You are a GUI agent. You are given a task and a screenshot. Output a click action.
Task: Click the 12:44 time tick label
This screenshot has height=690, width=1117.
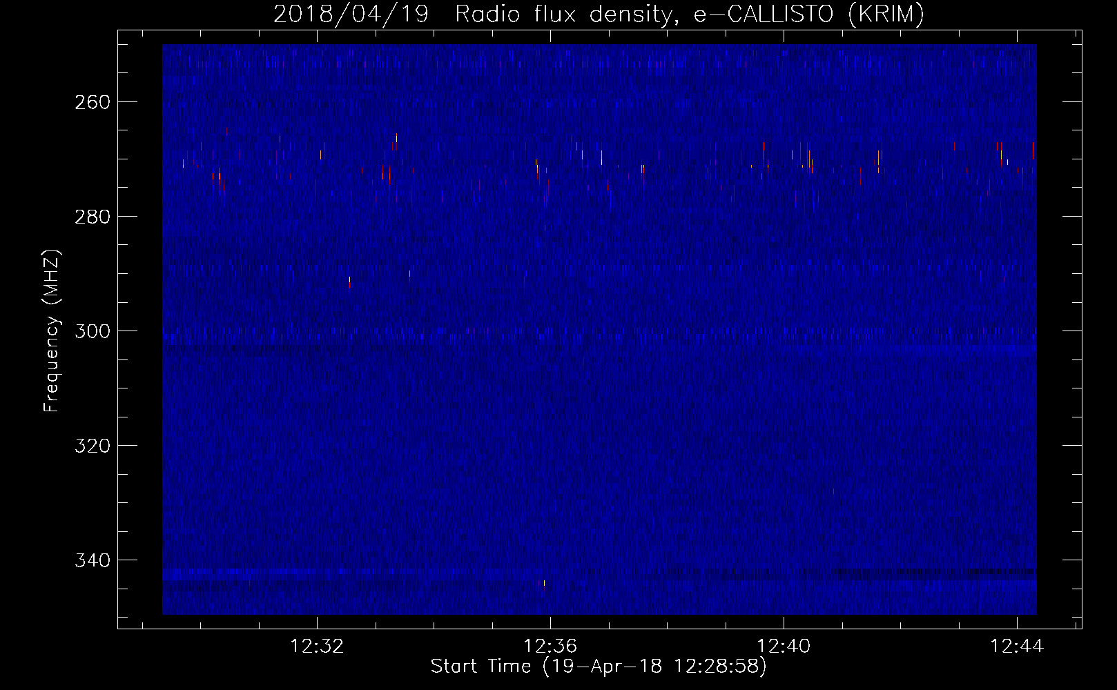point(1017,647)
